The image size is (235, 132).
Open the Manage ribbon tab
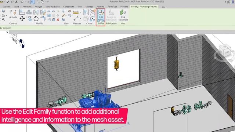89,7
